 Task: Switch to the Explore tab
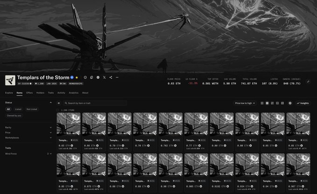pyautogui.click(x=9, y=93)
